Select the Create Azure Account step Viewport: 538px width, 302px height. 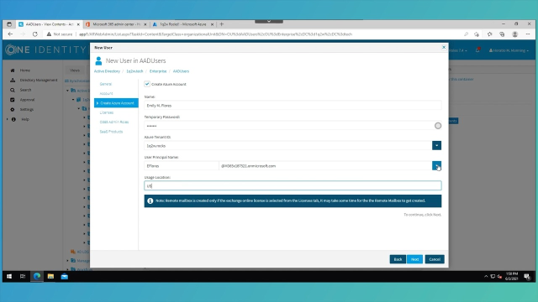[x=116, y=103]
